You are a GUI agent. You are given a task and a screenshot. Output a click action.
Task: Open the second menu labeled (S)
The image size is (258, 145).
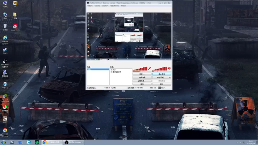click(x=97, y=6)
